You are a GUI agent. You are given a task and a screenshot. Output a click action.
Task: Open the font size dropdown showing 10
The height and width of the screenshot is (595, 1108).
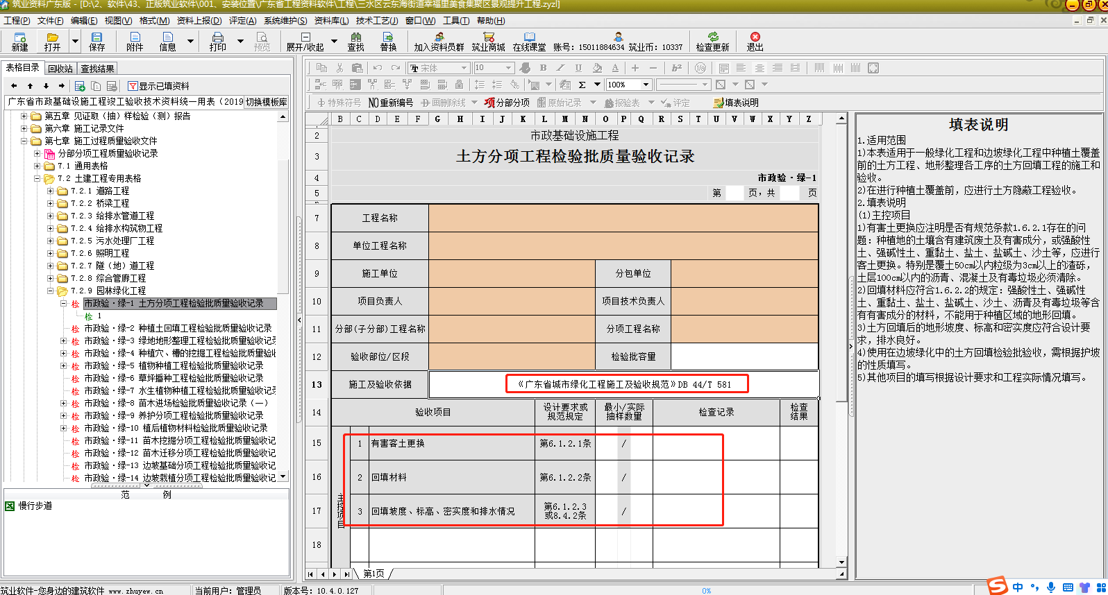pyautogui.click(x=509, y=68)
